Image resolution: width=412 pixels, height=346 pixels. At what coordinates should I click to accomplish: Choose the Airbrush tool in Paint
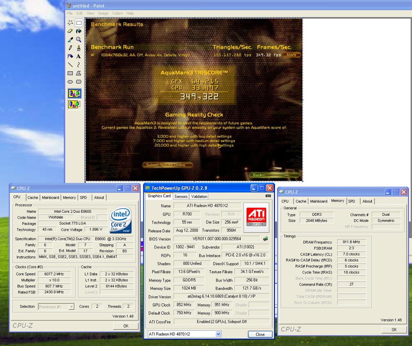pyautogui.click(x=70, y=57)
